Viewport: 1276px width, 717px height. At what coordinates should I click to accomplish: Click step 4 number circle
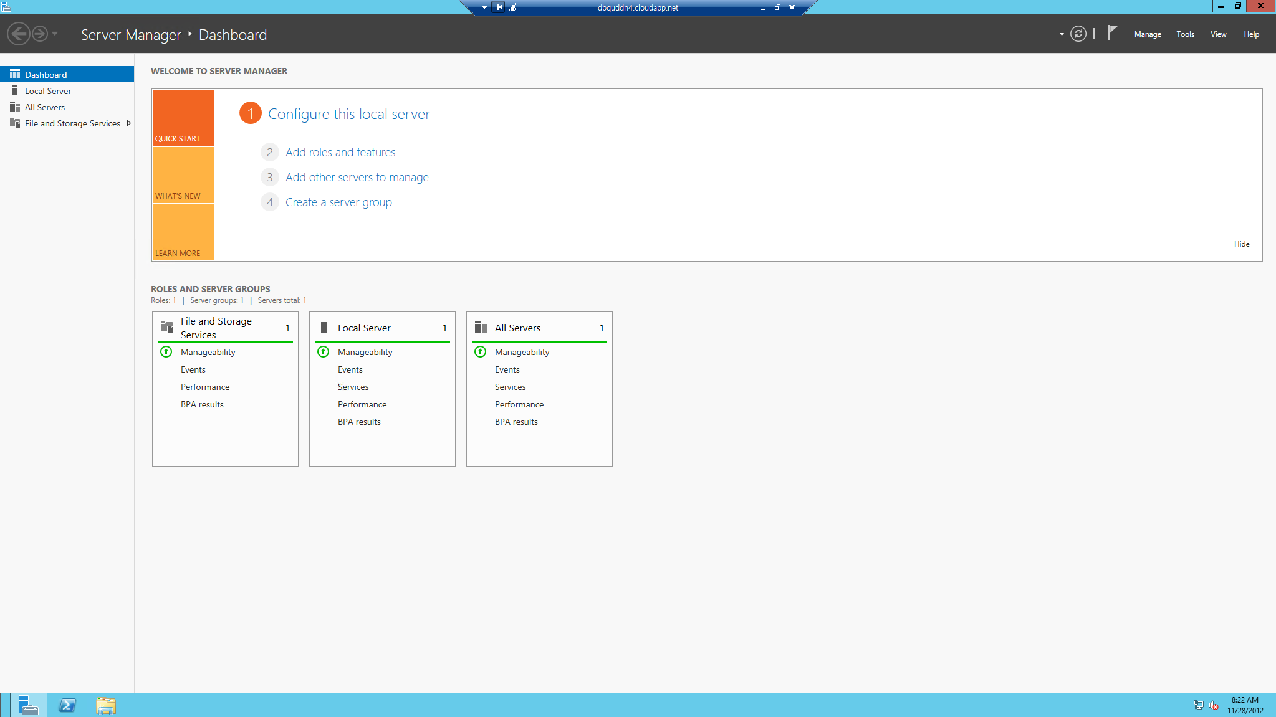tap(269, 202)
